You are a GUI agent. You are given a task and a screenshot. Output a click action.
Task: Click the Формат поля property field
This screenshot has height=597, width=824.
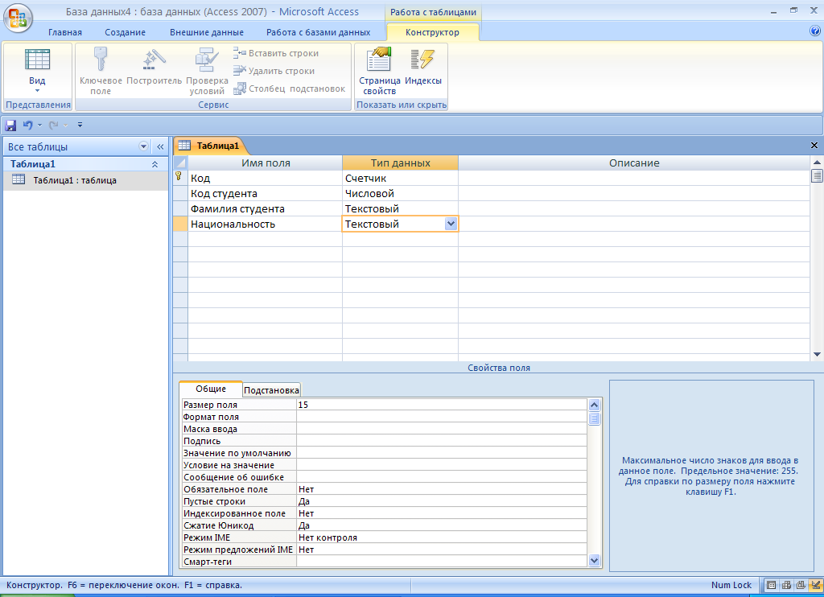tap(442, 417)
